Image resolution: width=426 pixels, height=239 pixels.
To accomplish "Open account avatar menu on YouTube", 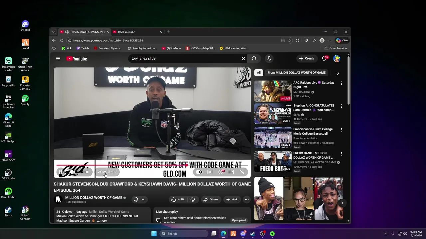I will point(337,59).
